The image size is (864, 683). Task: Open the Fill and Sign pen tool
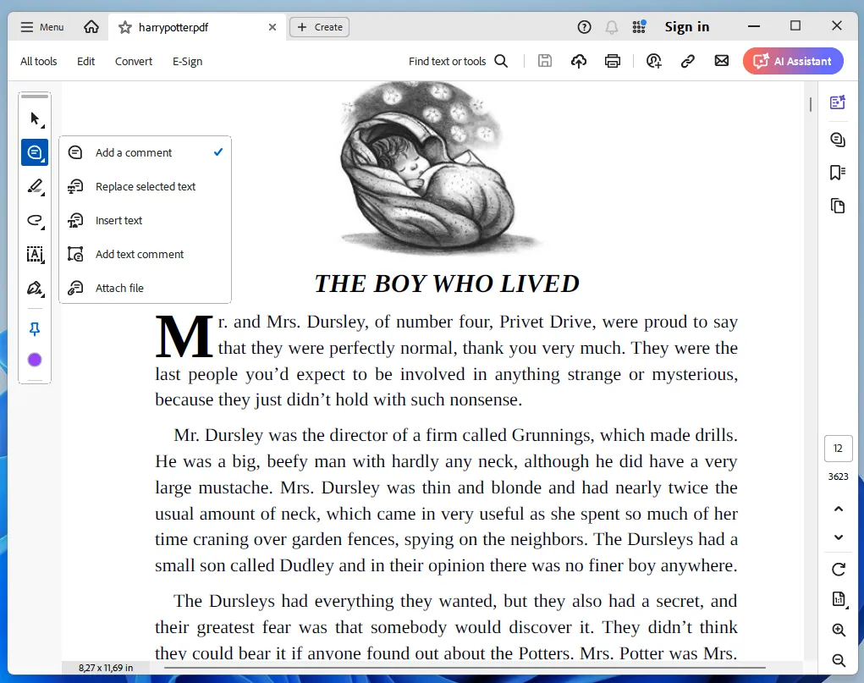pos(35,289)
